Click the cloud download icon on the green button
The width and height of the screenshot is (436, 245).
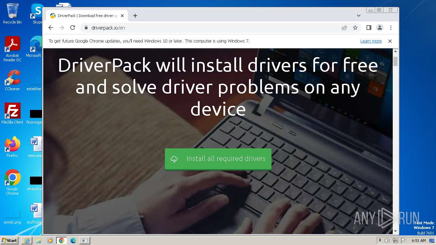pyautogui.click(x=174, y=159)
